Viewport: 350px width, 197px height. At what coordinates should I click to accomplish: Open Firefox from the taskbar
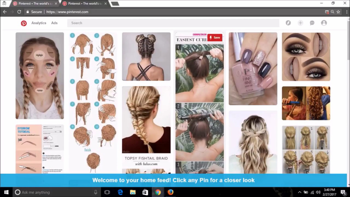coord(171,192)
